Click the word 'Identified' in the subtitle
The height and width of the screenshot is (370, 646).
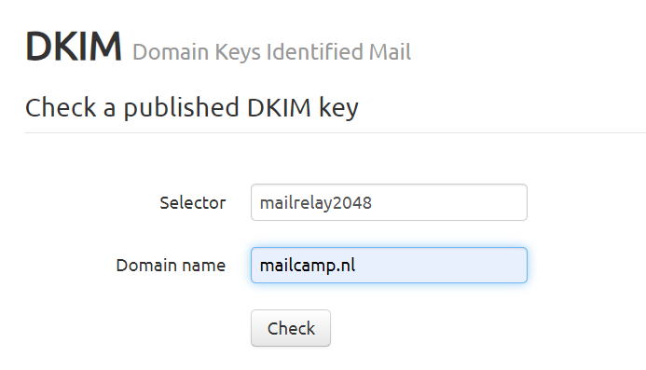point(314,52)
